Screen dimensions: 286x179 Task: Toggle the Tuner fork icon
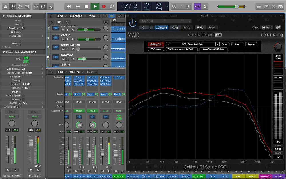[x=182, y=7]
